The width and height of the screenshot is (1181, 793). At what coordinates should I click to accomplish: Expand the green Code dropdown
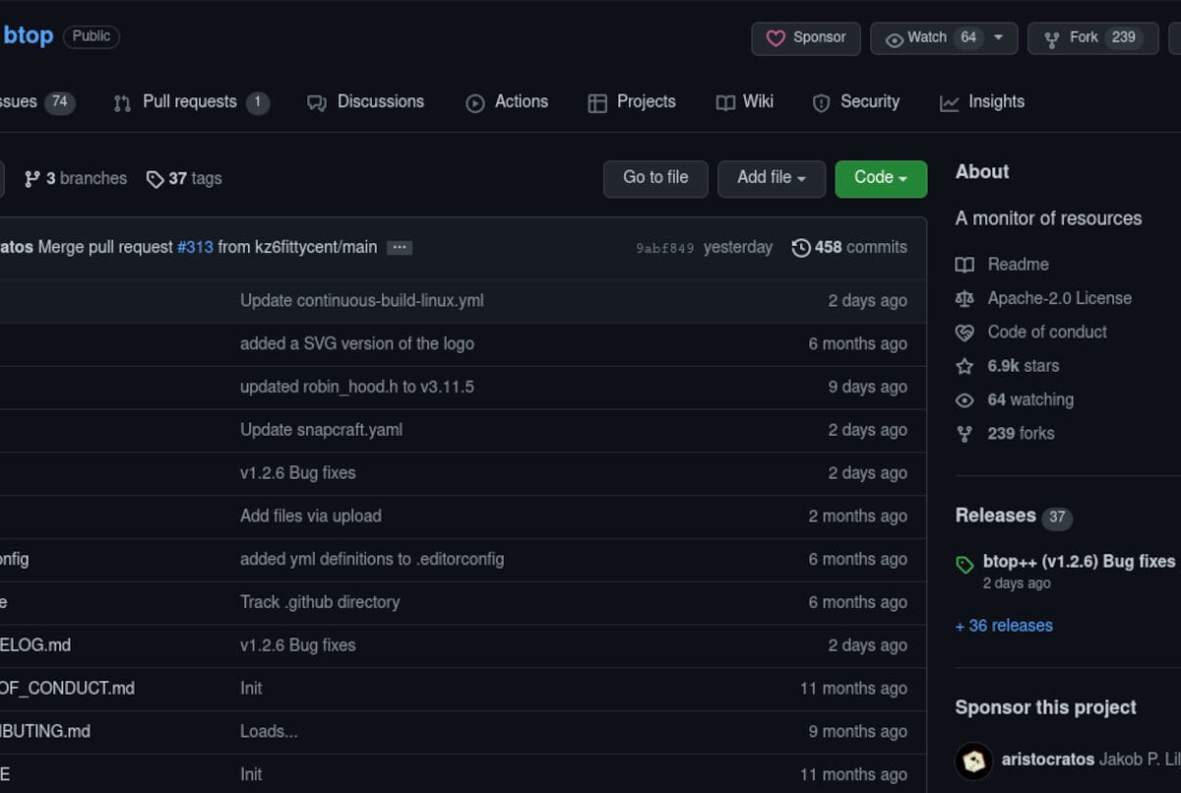pos(880,178)
